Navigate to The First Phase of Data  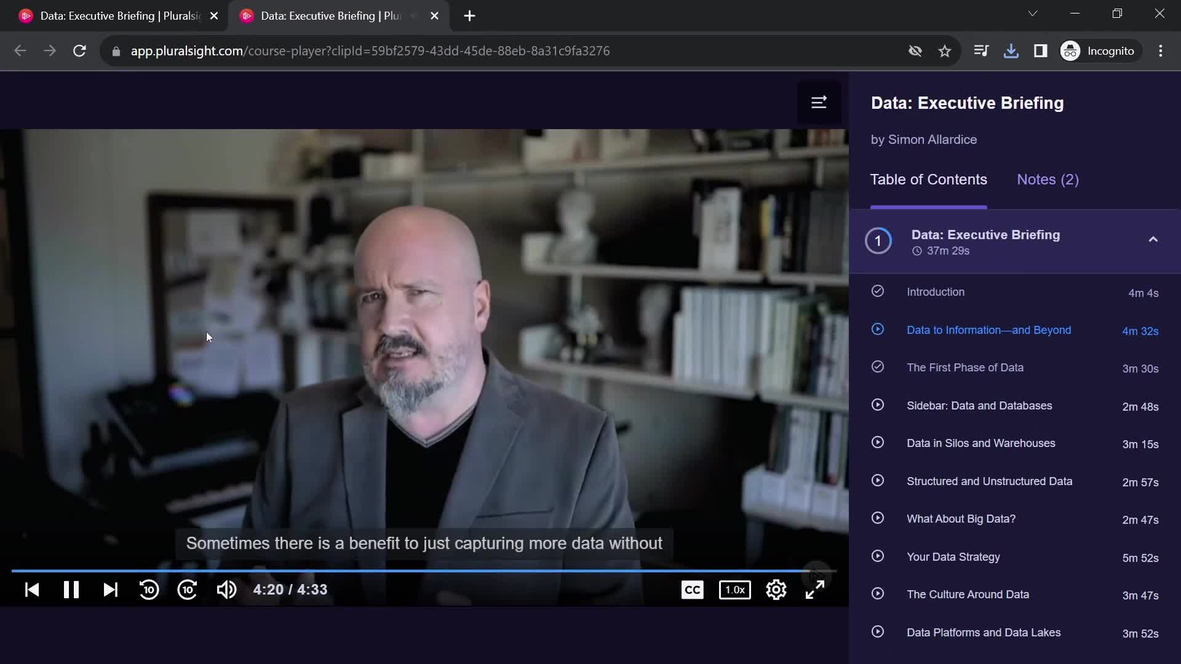point(966,367)
